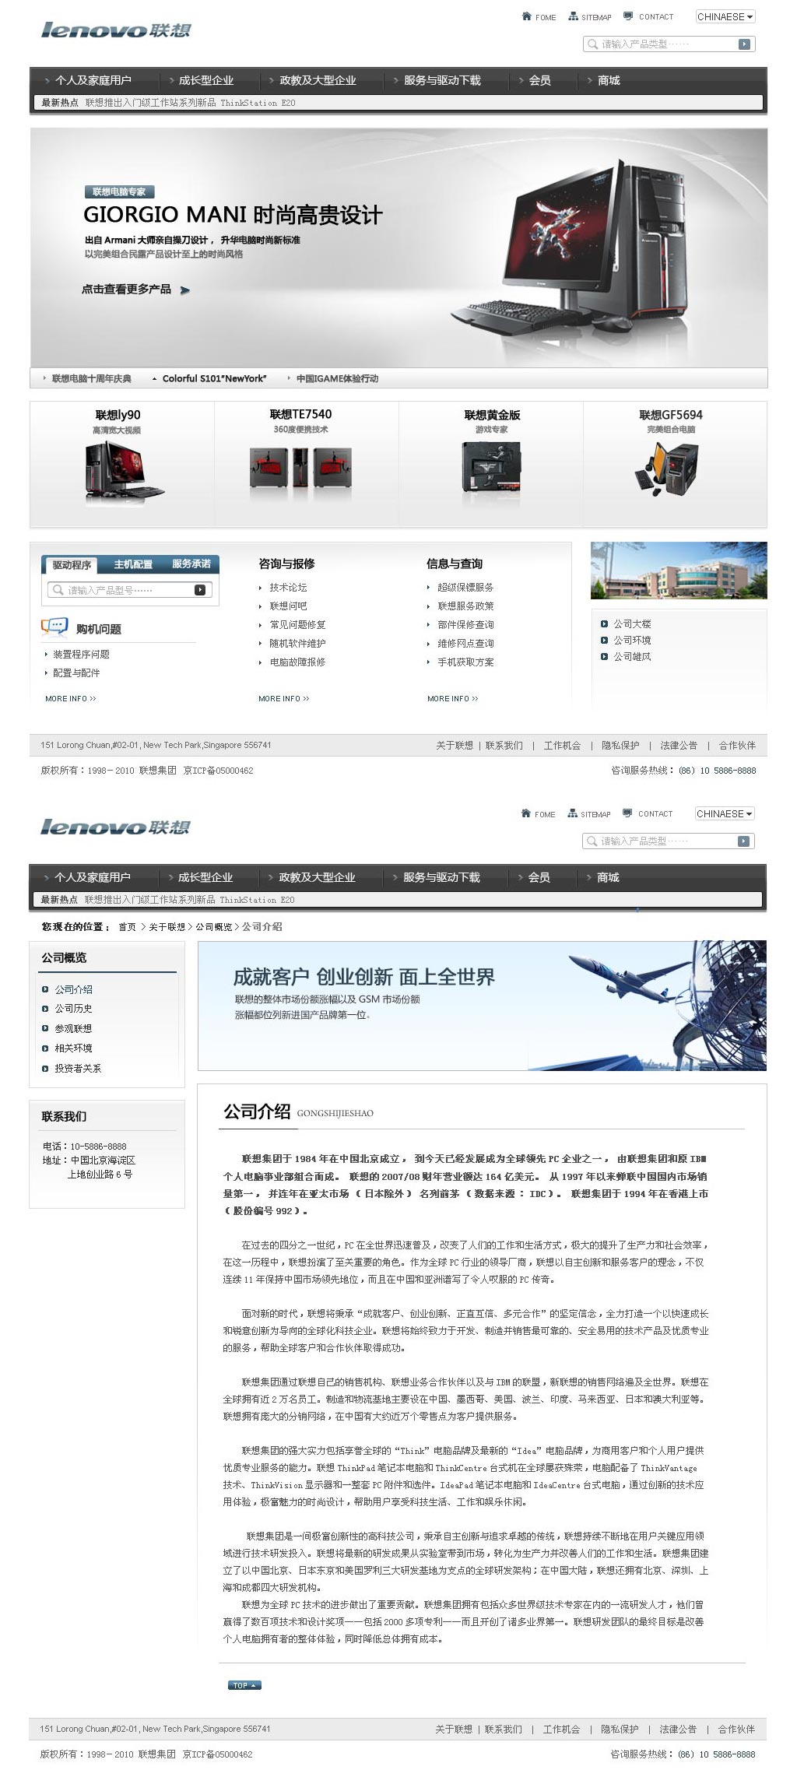
Task: Open the 联想问吧 link
Action: pyautogui.click(x=288, y=606)
